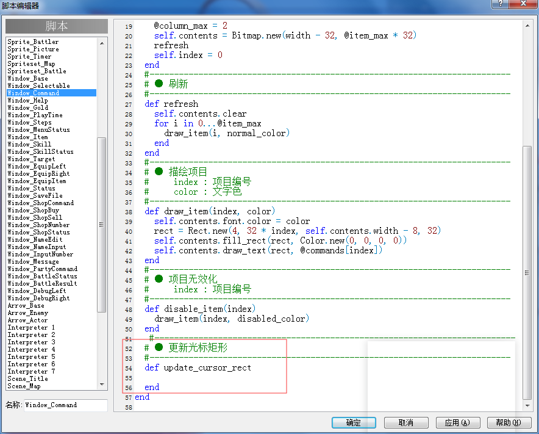Apply changes with 应用(A) button
The width and height of the screenshot is (539, 434).
[x=457, y=422]
